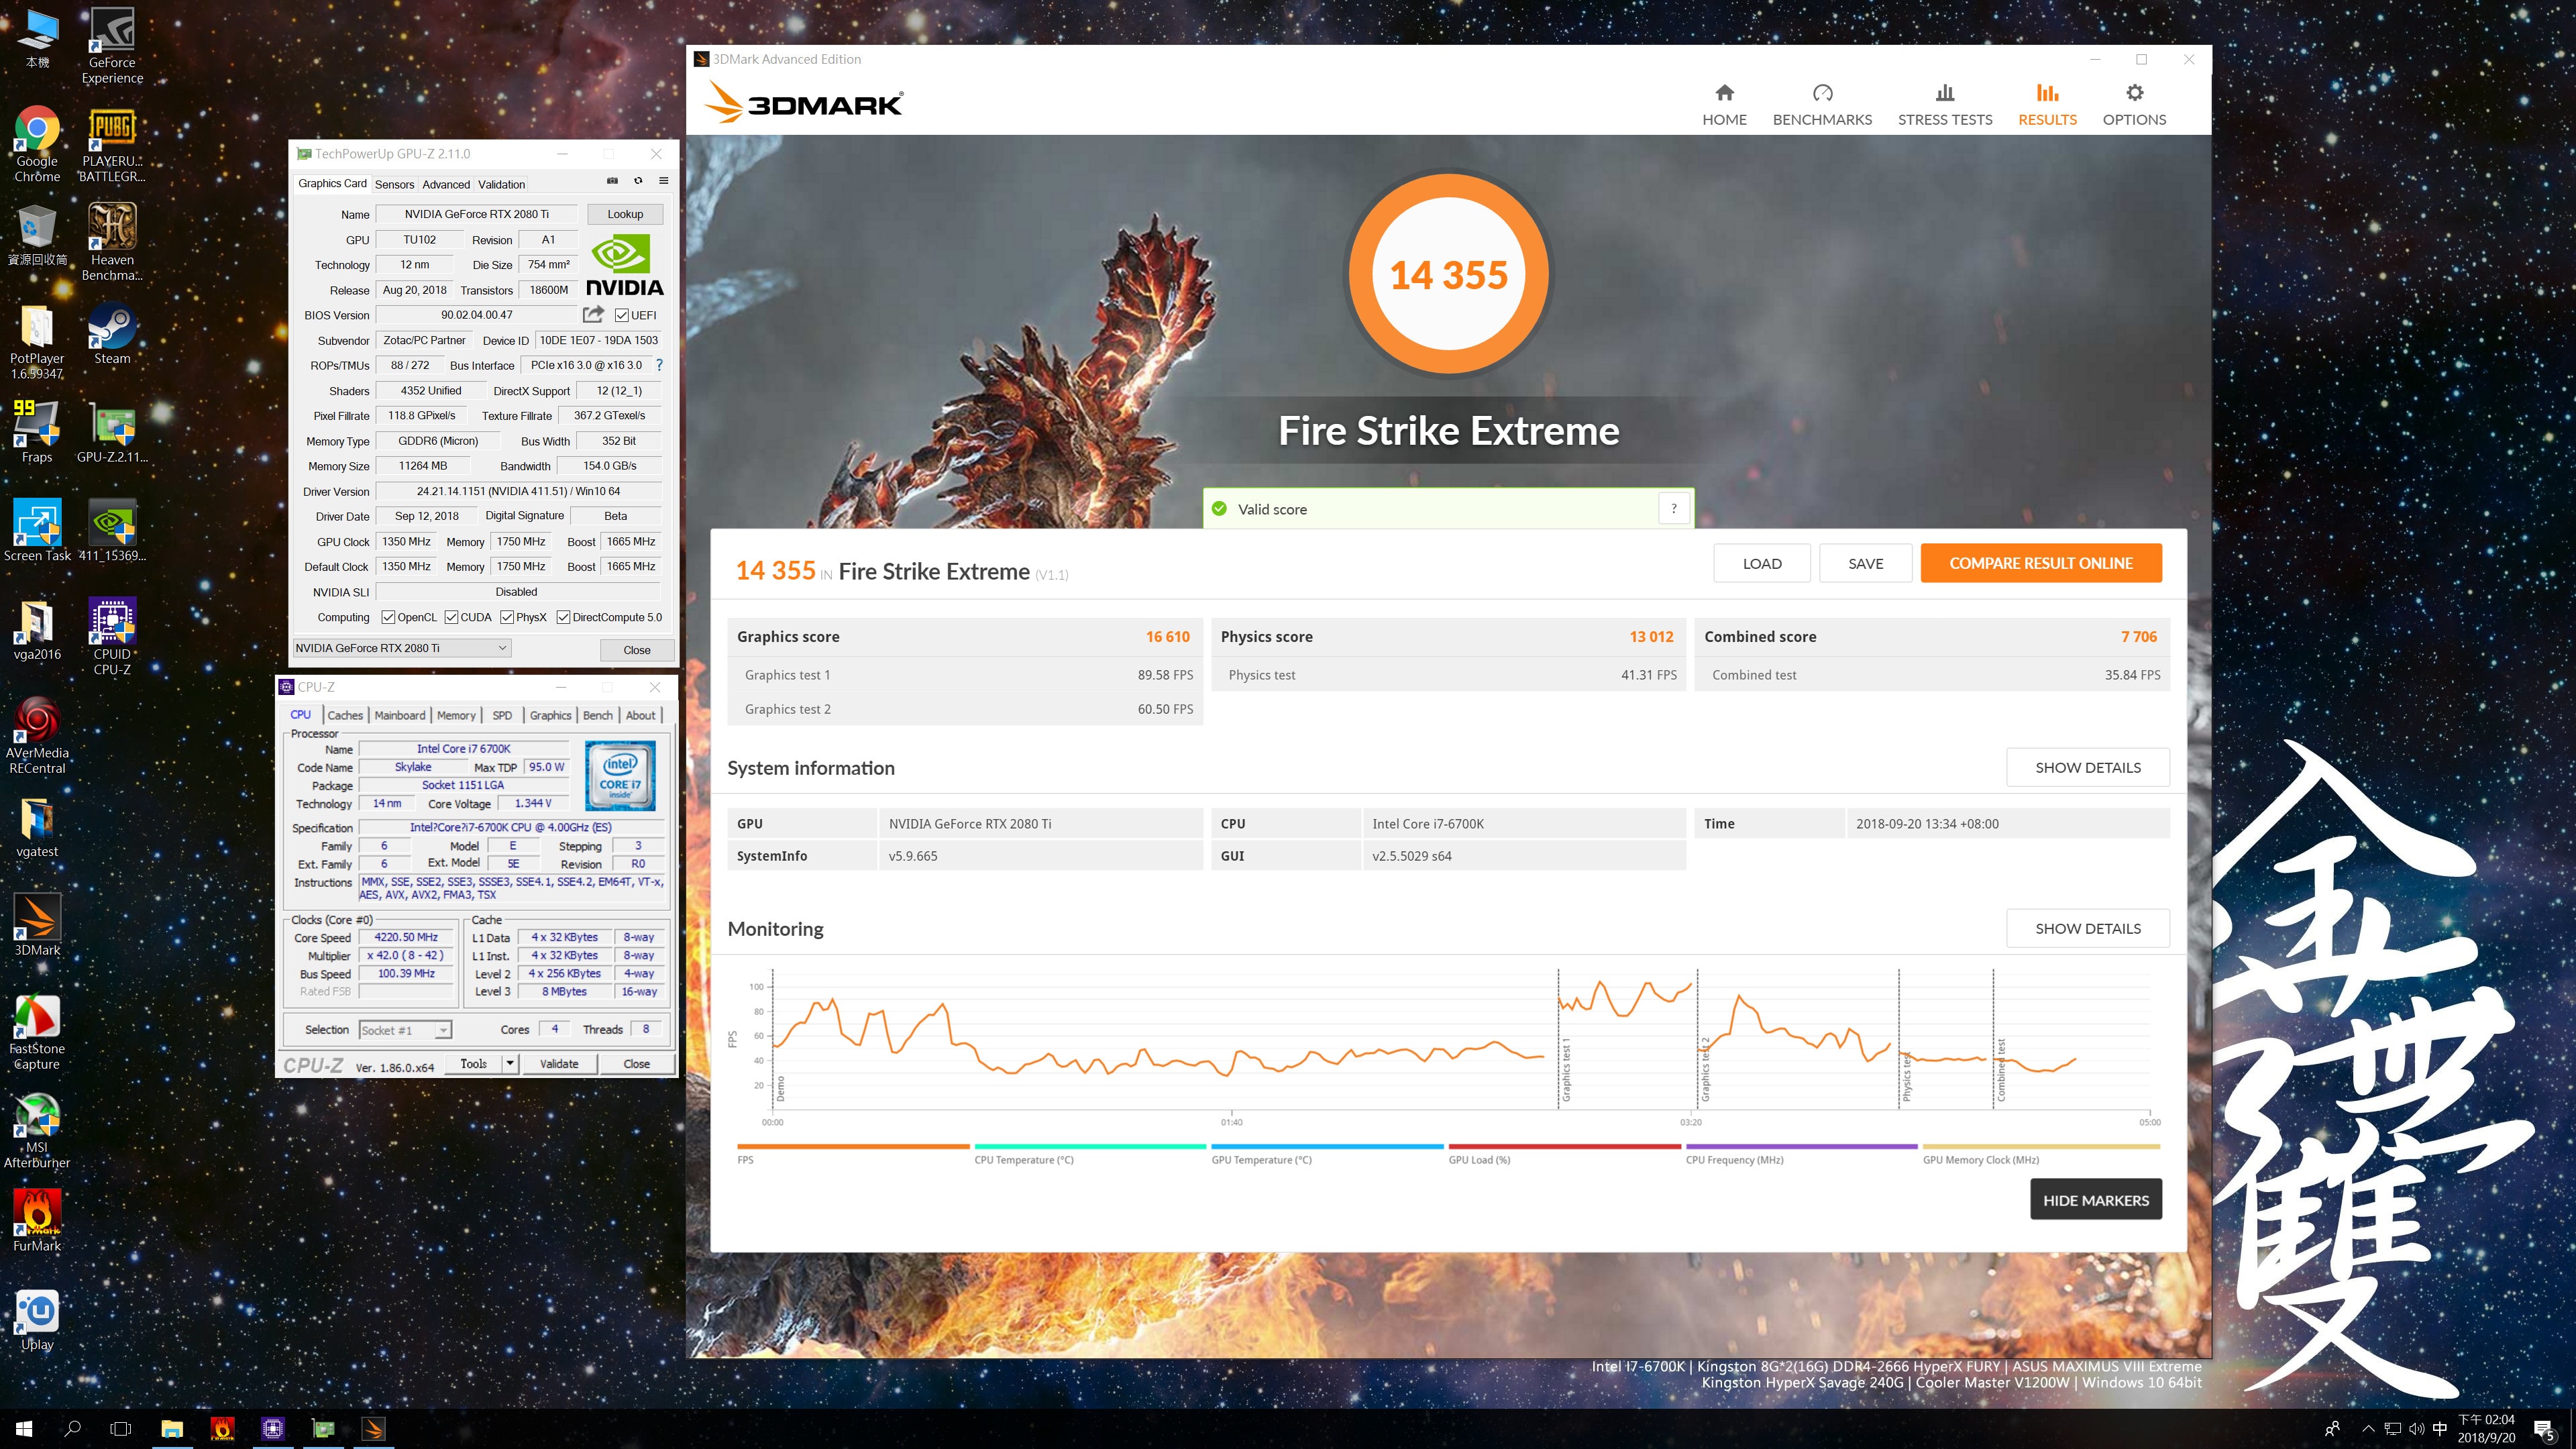
Task: Show details for Monitoring
Action: coord(2087,928)
